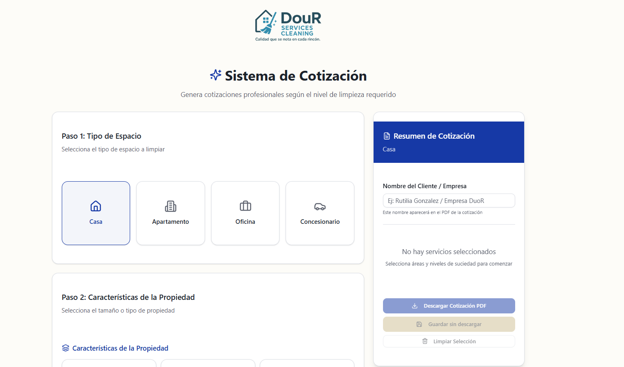Click the Paso 2: Características de la Propiedad heading
624x367 pixels.
[x=128, y=297]
